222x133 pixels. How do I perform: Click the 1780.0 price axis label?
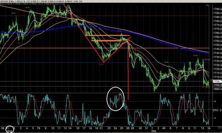coord(218,21)
